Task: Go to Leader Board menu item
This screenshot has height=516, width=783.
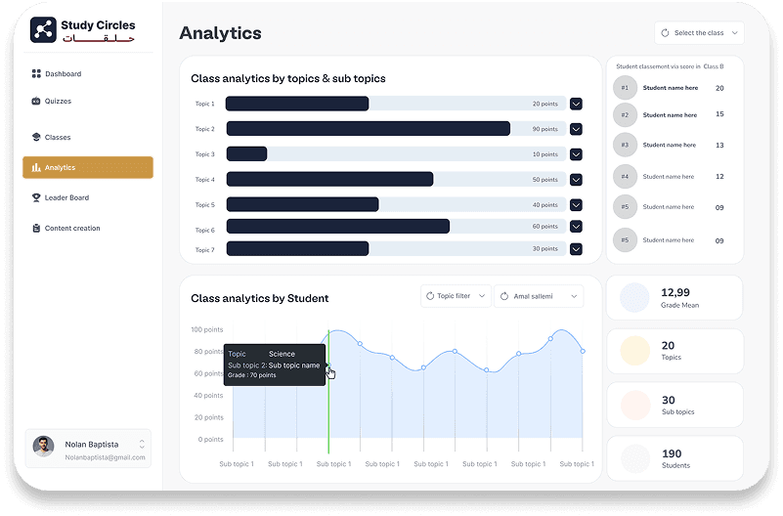Action: pos(66,198)
